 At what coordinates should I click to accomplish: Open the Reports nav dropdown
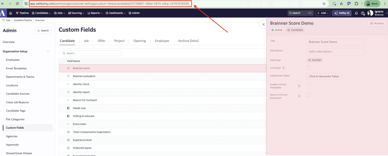95,13
